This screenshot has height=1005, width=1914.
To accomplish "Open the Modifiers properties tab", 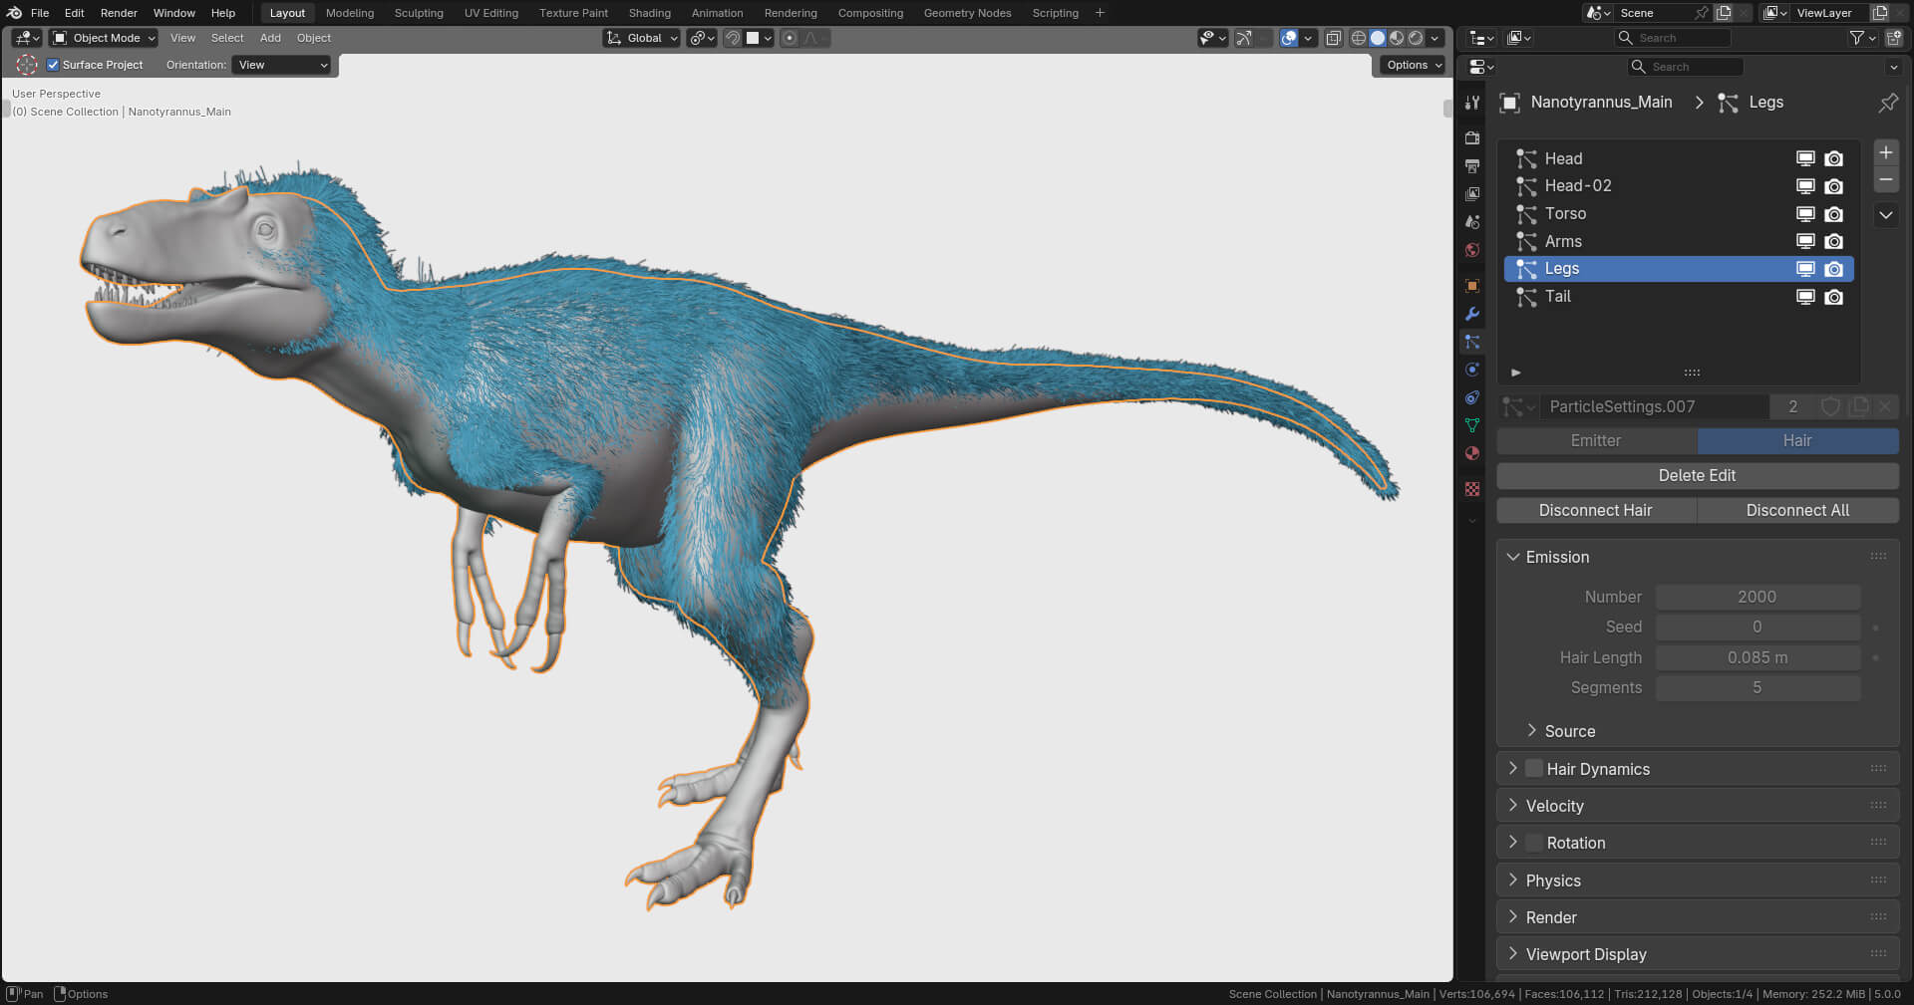I will (1472, 314).
